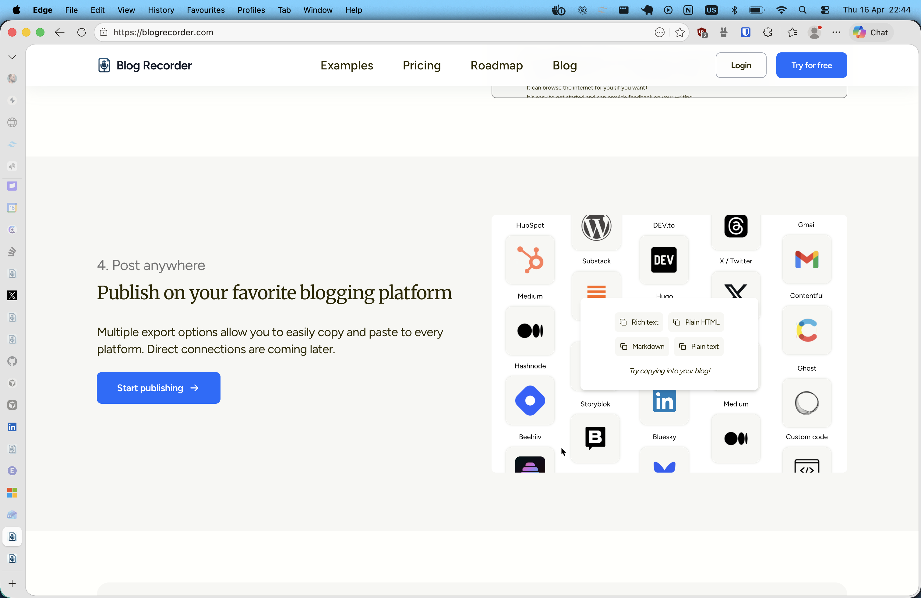Open the toolbar's more options ellipsis menu

[837, 33]
